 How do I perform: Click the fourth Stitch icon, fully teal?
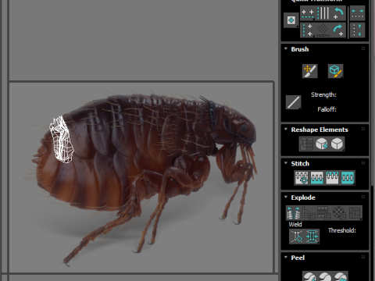348,178
